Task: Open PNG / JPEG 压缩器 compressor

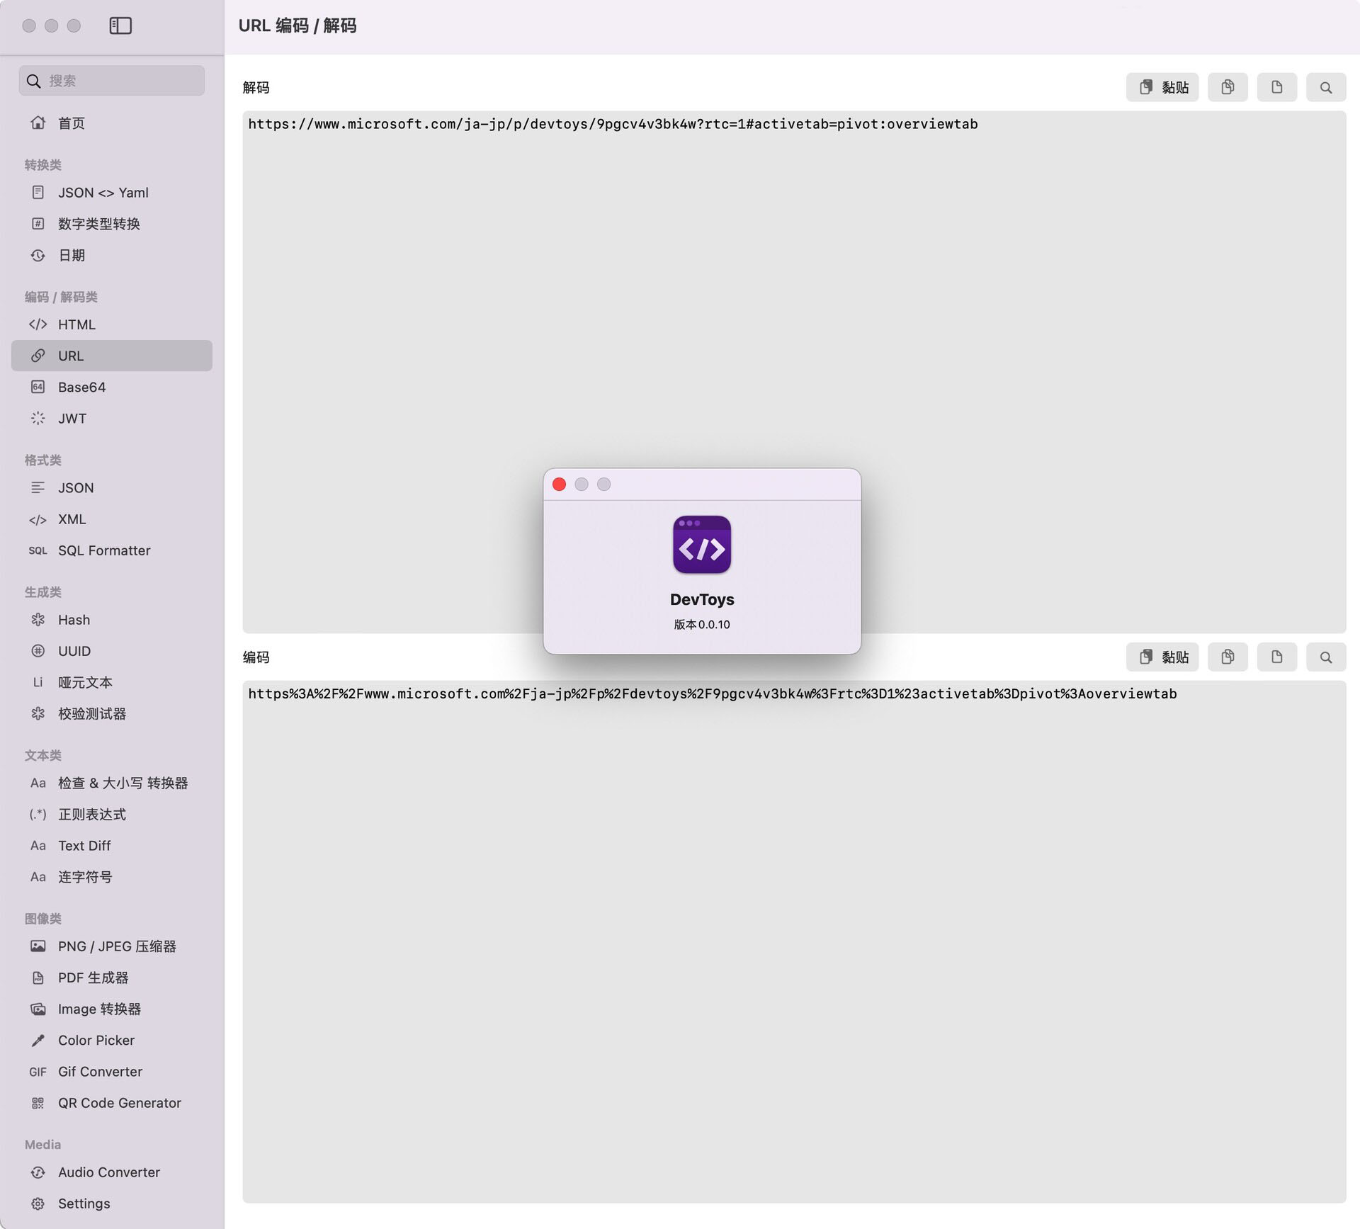Action: 112,946
